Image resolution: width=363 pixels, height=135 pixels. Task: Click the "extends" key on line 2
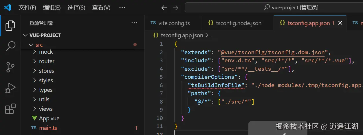[196, 52]
